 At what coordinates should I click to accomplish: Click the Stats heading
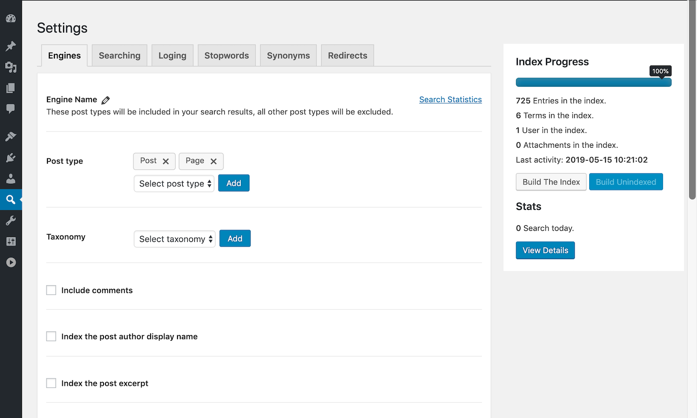(528, 207)
